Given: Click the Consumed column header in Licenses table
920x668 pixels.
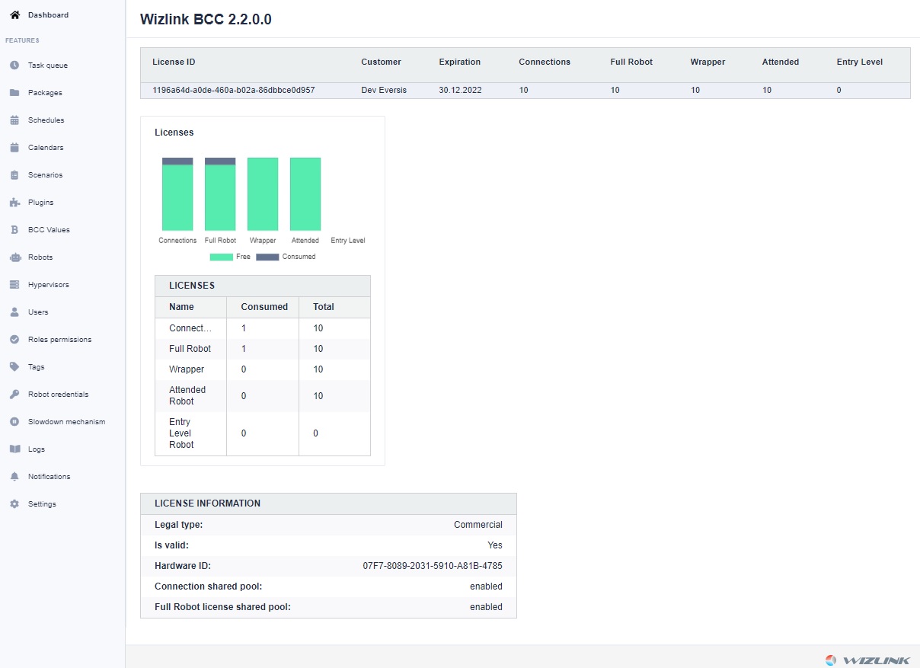Looking at the screenshot, I should [264, 307].
